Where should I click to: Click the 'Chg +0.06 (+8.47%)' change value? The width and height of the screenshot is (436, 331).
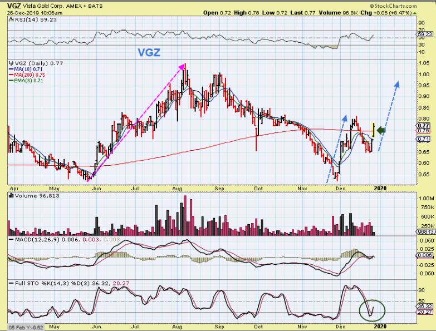(x=386, y=13)
